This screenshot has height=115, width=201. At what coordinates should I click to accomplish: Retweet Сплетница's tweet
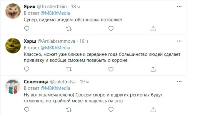pyautogui.click(x=68, y=109)
